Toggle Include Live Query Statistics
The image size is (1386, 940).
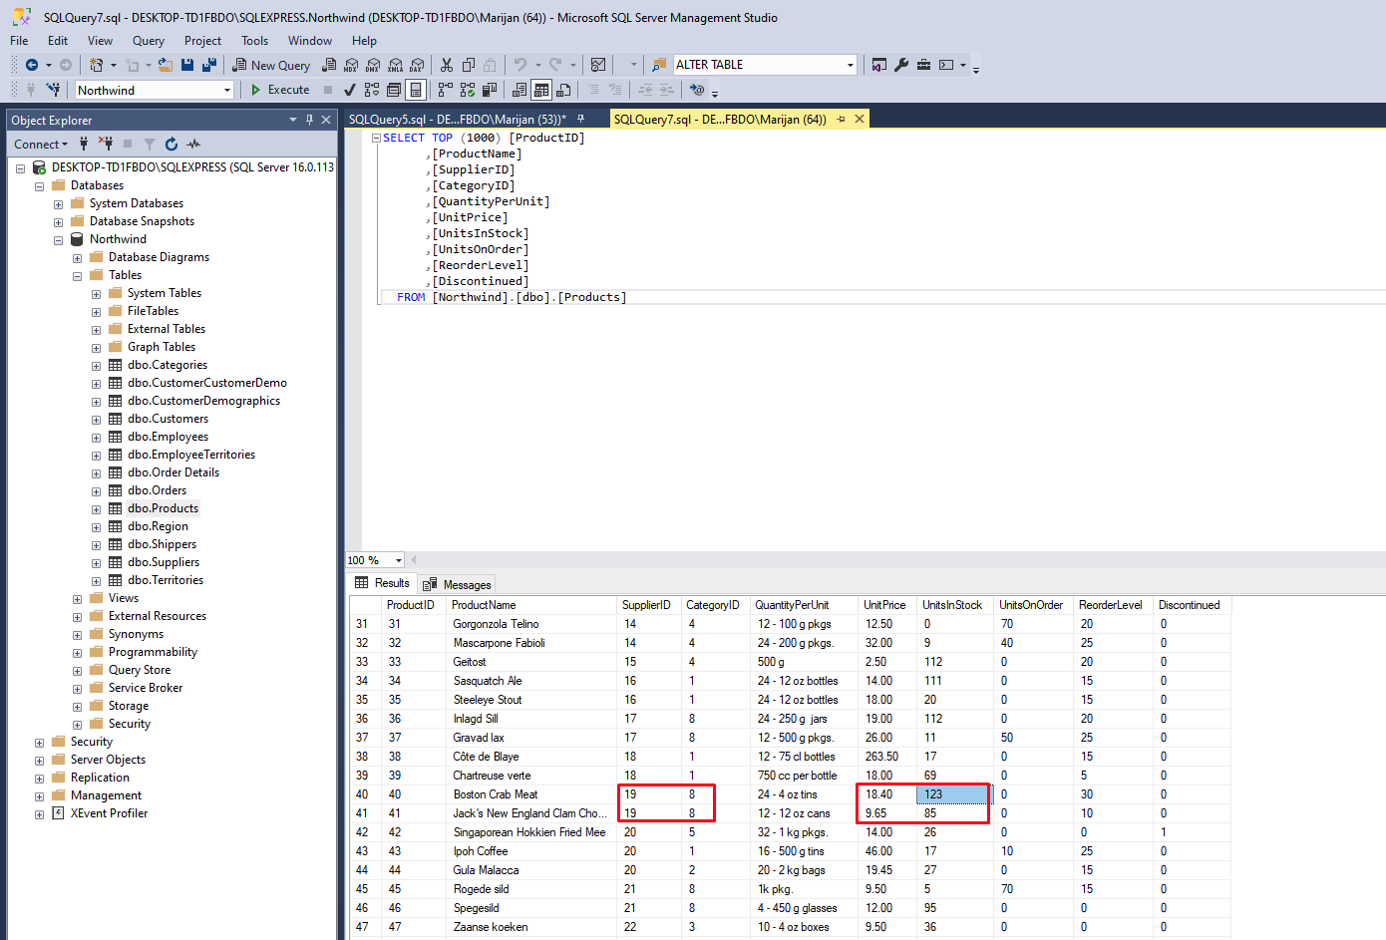pyautogui.click(x=468, y=90)
